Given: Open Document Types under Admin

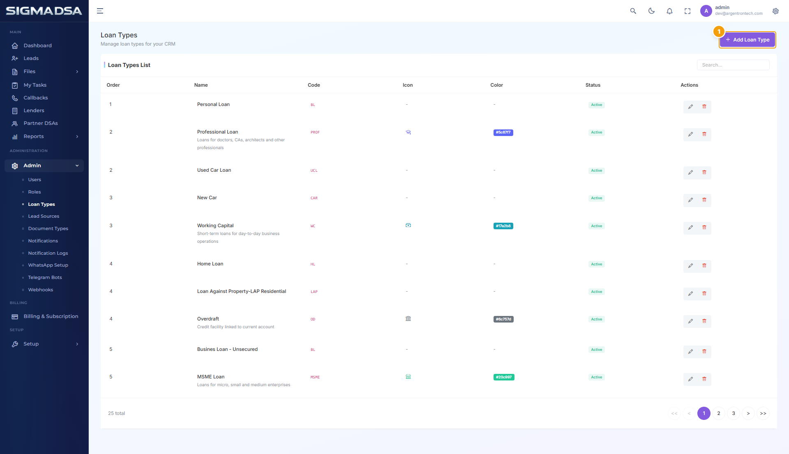Looking at the screenshot, I should (48, 228).
